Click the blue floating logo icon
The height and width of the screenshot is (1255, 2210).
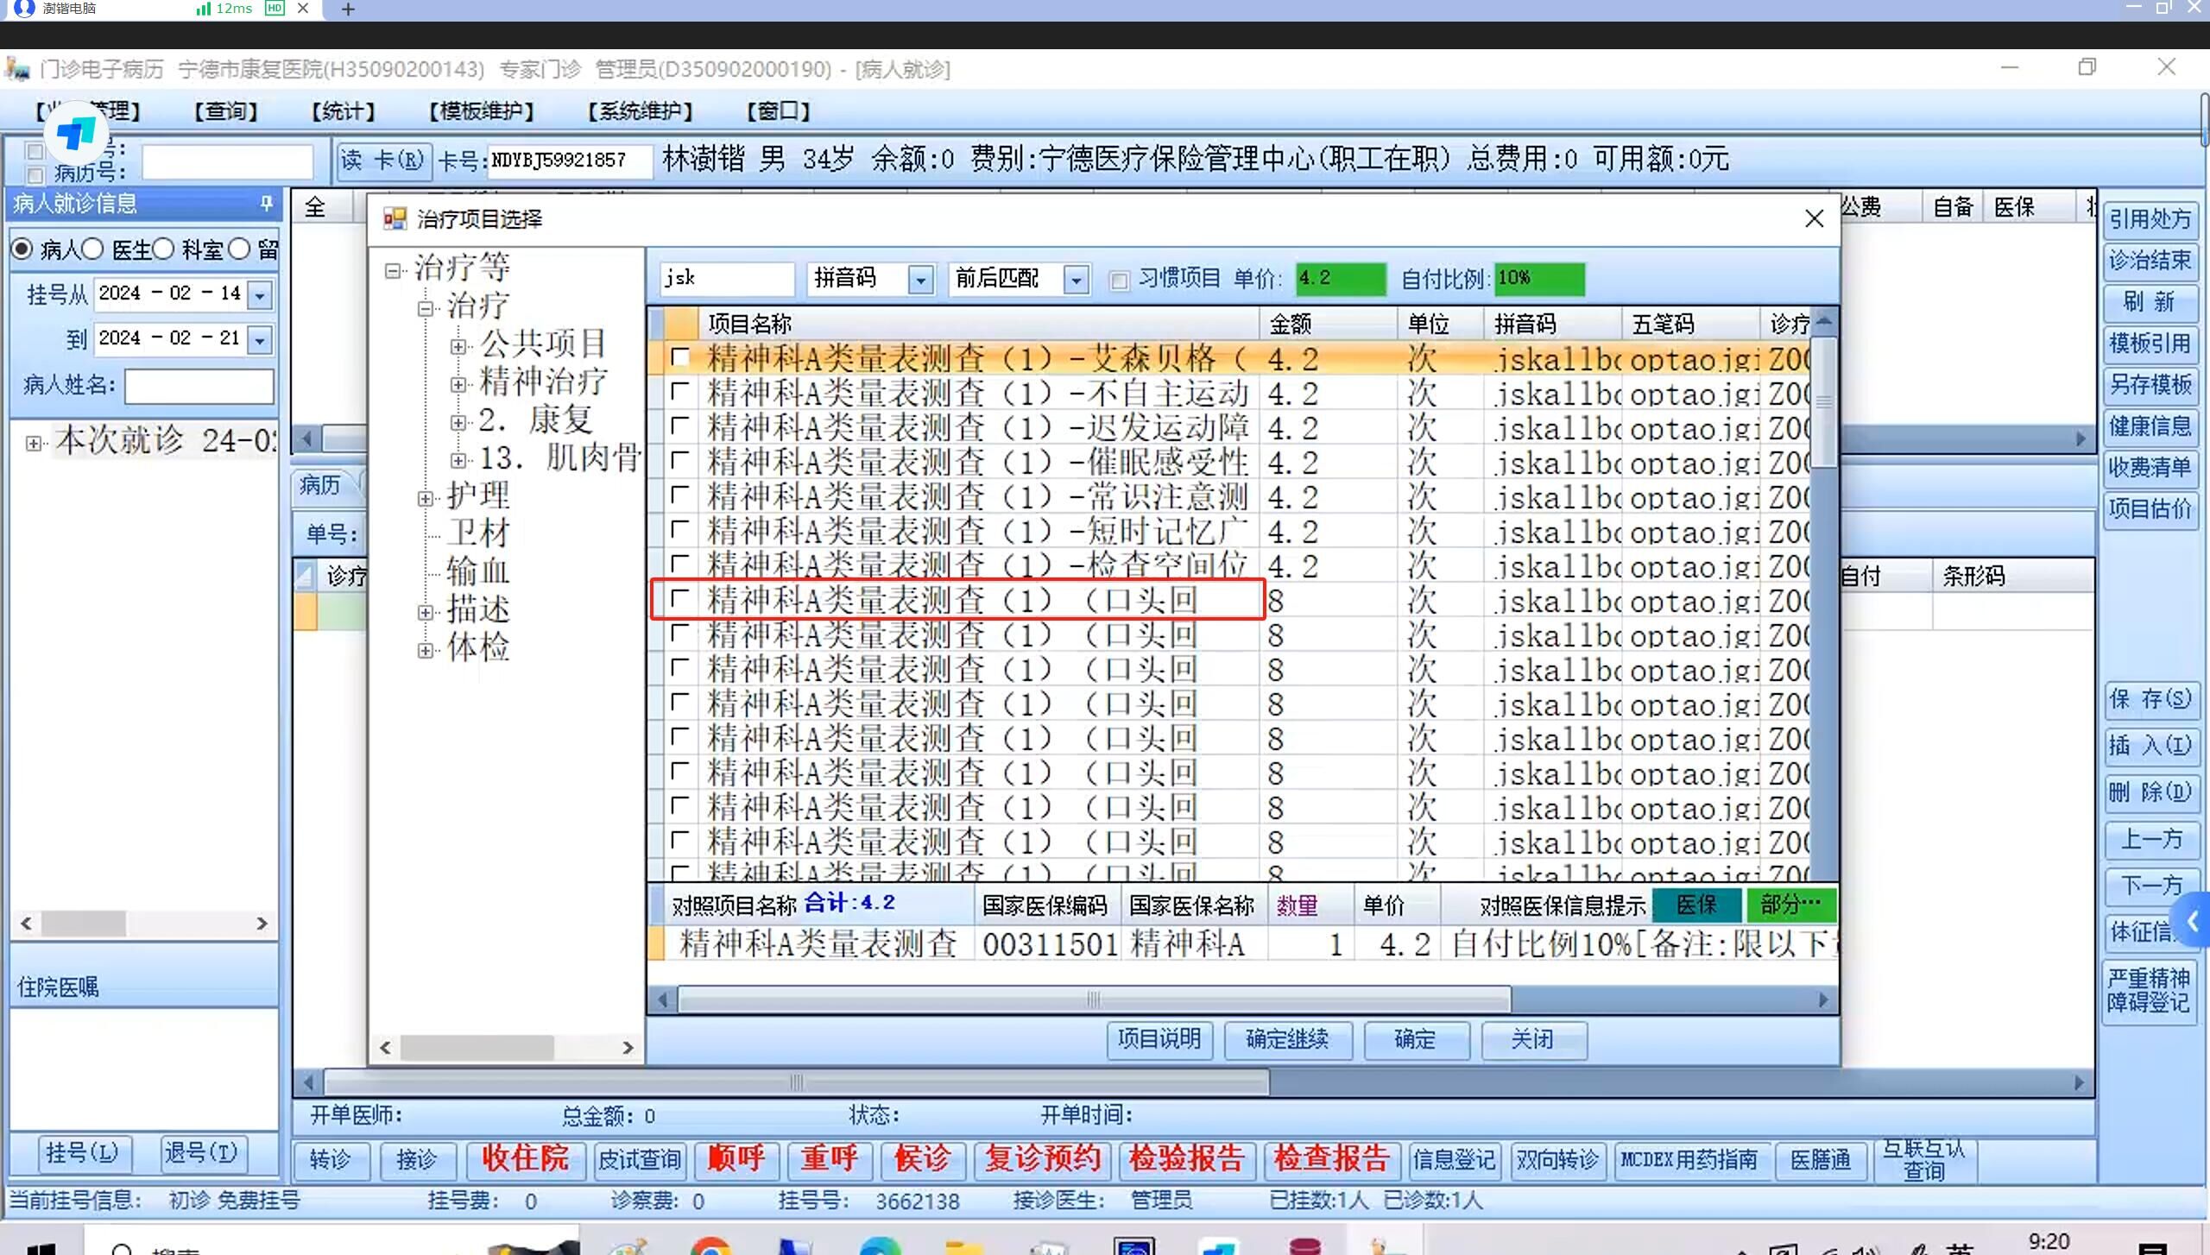[76, 133]
